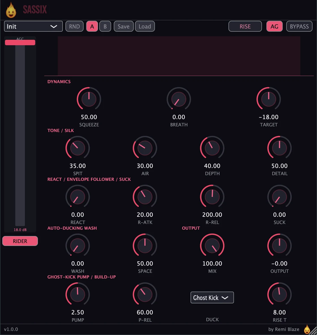
Task: Click the P-REL value 60.00
Action: click(145, 312)
